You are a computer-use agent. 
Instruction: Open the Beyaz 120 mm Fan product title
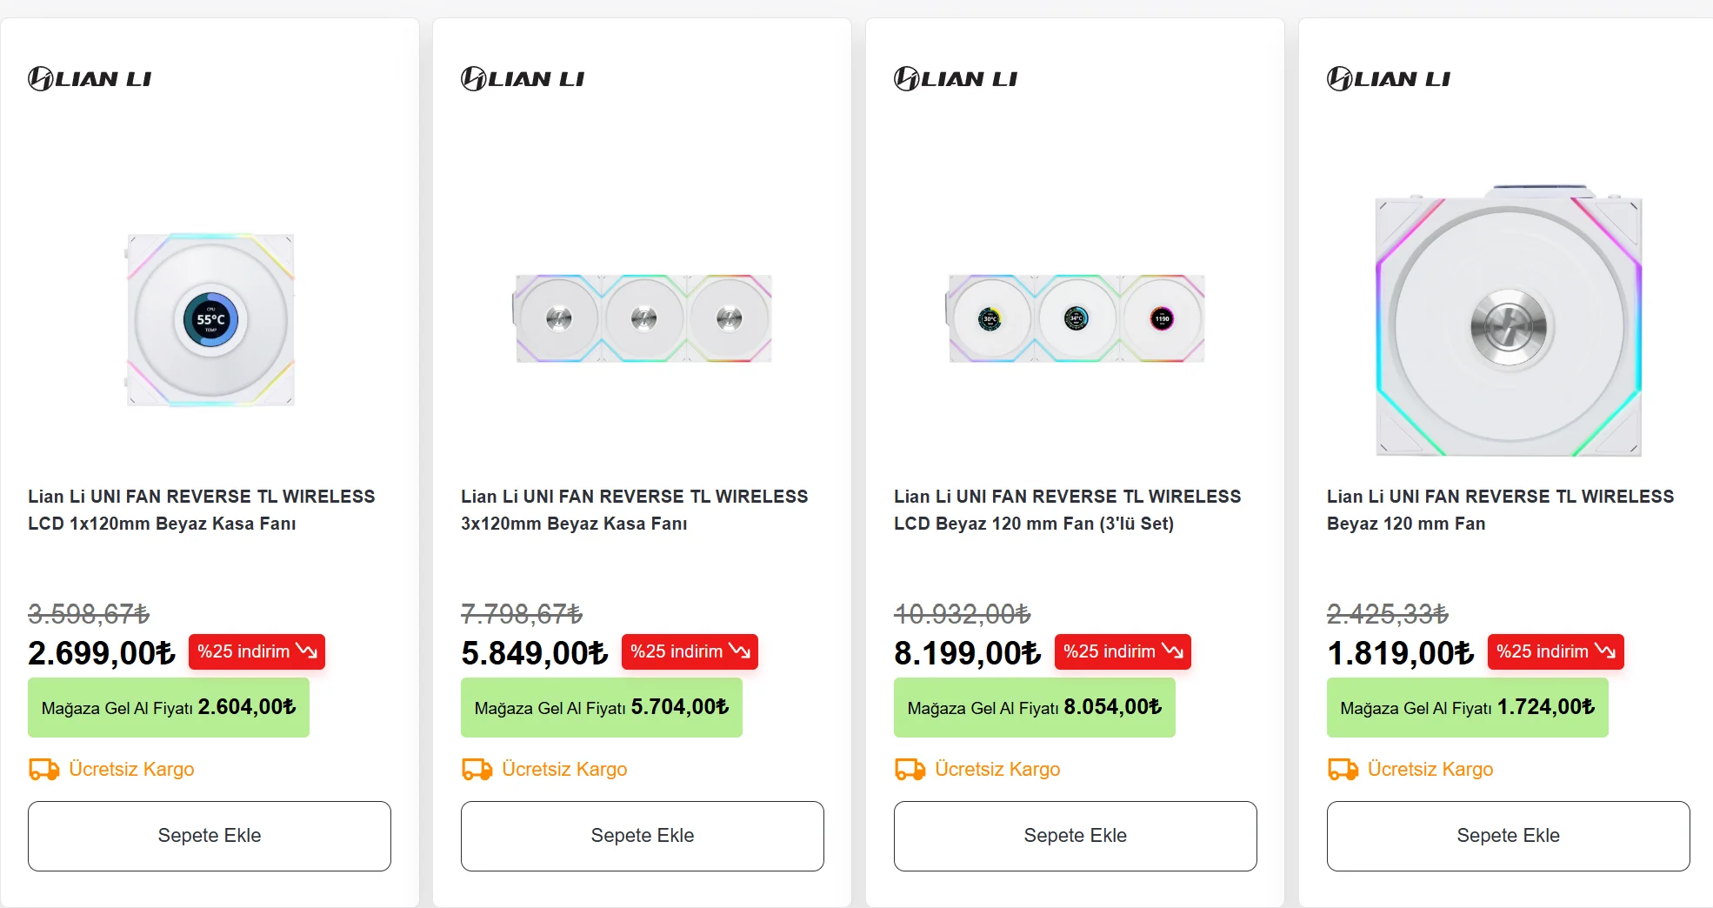[1500, 510]
